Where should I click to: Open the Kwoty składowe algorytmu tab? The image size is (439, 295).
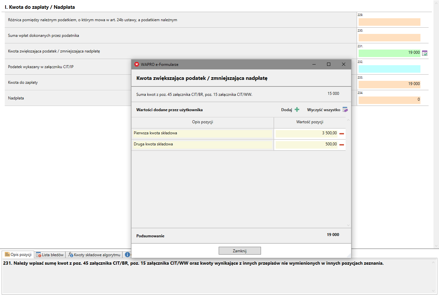point(94,255)
